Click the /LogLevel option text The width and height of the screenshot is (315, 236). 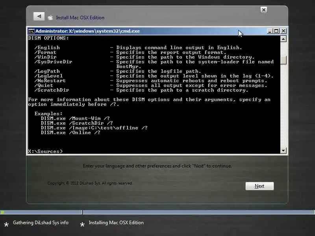(x=48, y=76)
